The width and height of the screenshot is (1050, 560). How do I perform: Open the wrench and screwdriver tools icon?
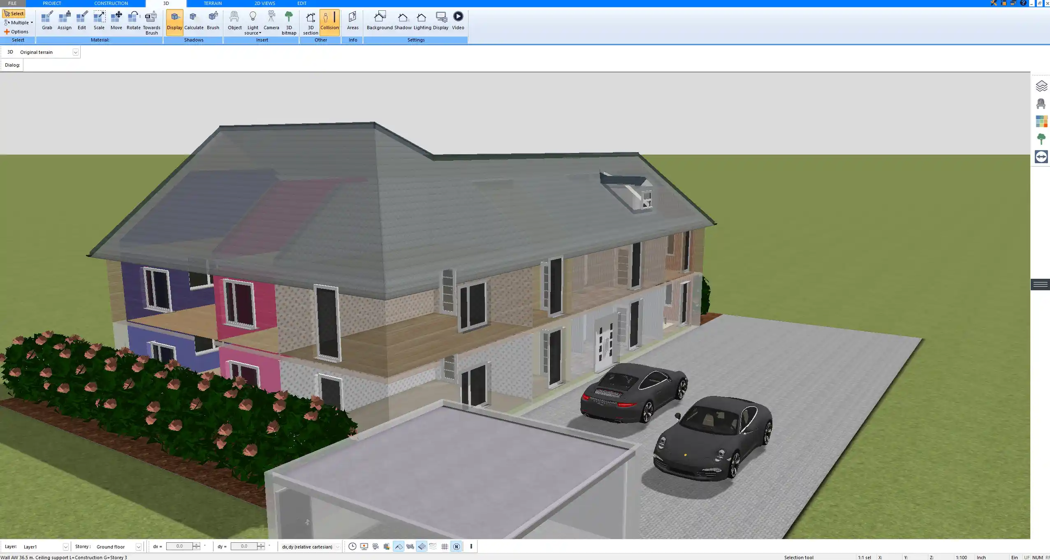tap(994, 3)
